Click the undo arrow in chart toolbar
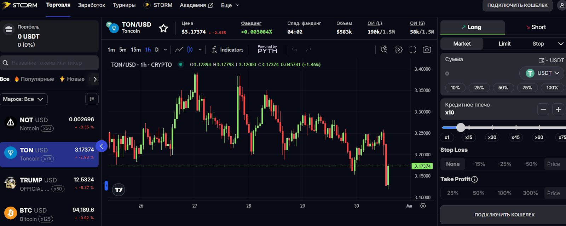This screenshot has width=566, height=226. pos(294,50)
